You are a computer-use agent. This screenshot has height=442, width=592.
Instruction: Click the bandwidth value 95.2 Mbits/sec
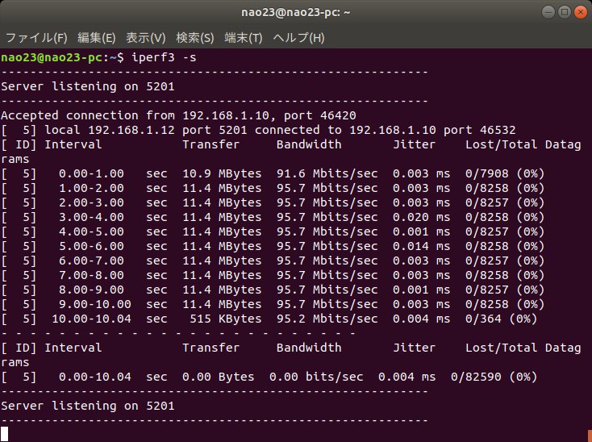tap(327, 319)
